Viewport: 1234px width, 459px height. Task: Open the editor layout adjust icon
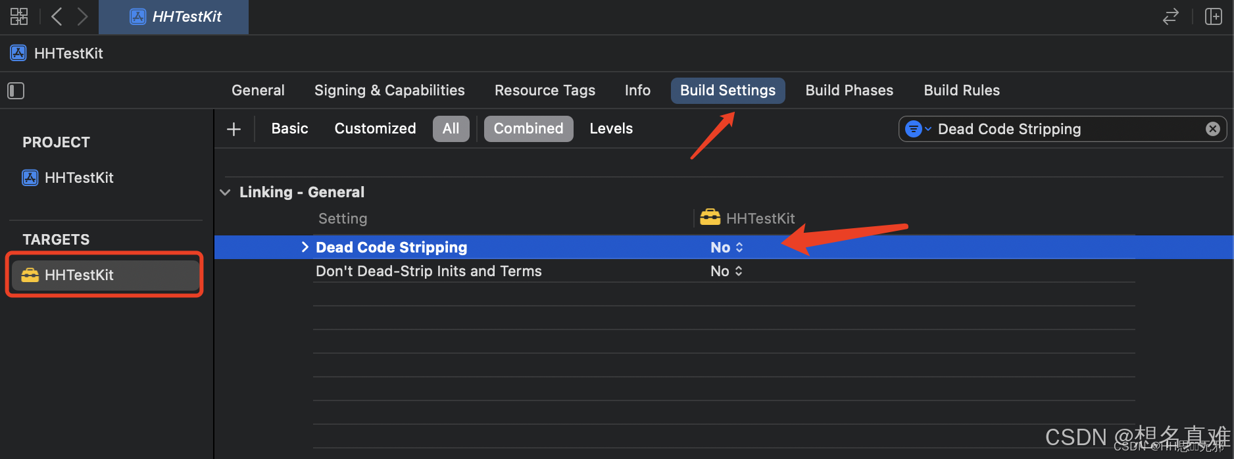(x=1214, y=16)
